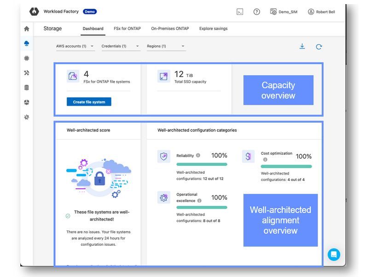Switch to the FSx for ONTAP tab
370x277 pixels.
[127, 28]
